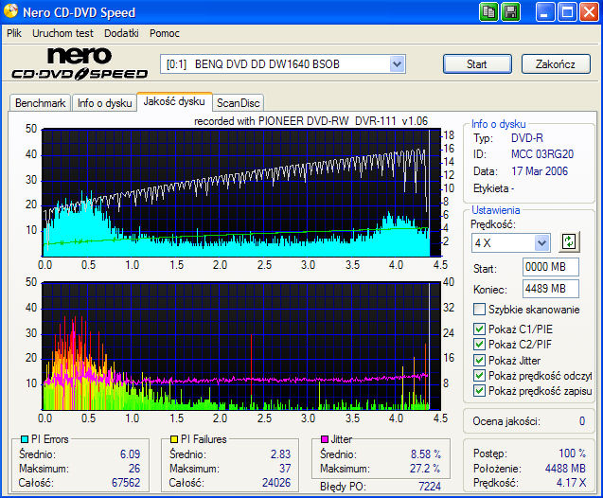
Task: Click the copy to clipboard icon in title bar
Action: 488,12
